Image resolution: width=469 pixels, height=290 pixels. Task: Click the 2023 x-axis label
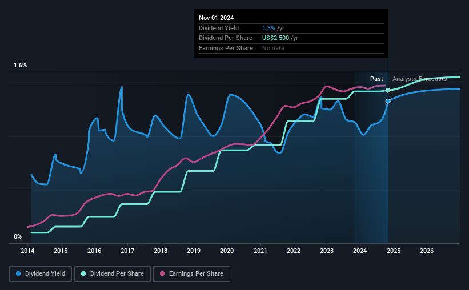coord(327,251)
